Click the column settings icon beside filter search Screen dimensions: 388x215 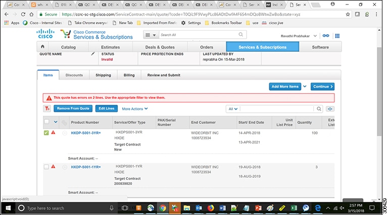click(x=330, y=109)
